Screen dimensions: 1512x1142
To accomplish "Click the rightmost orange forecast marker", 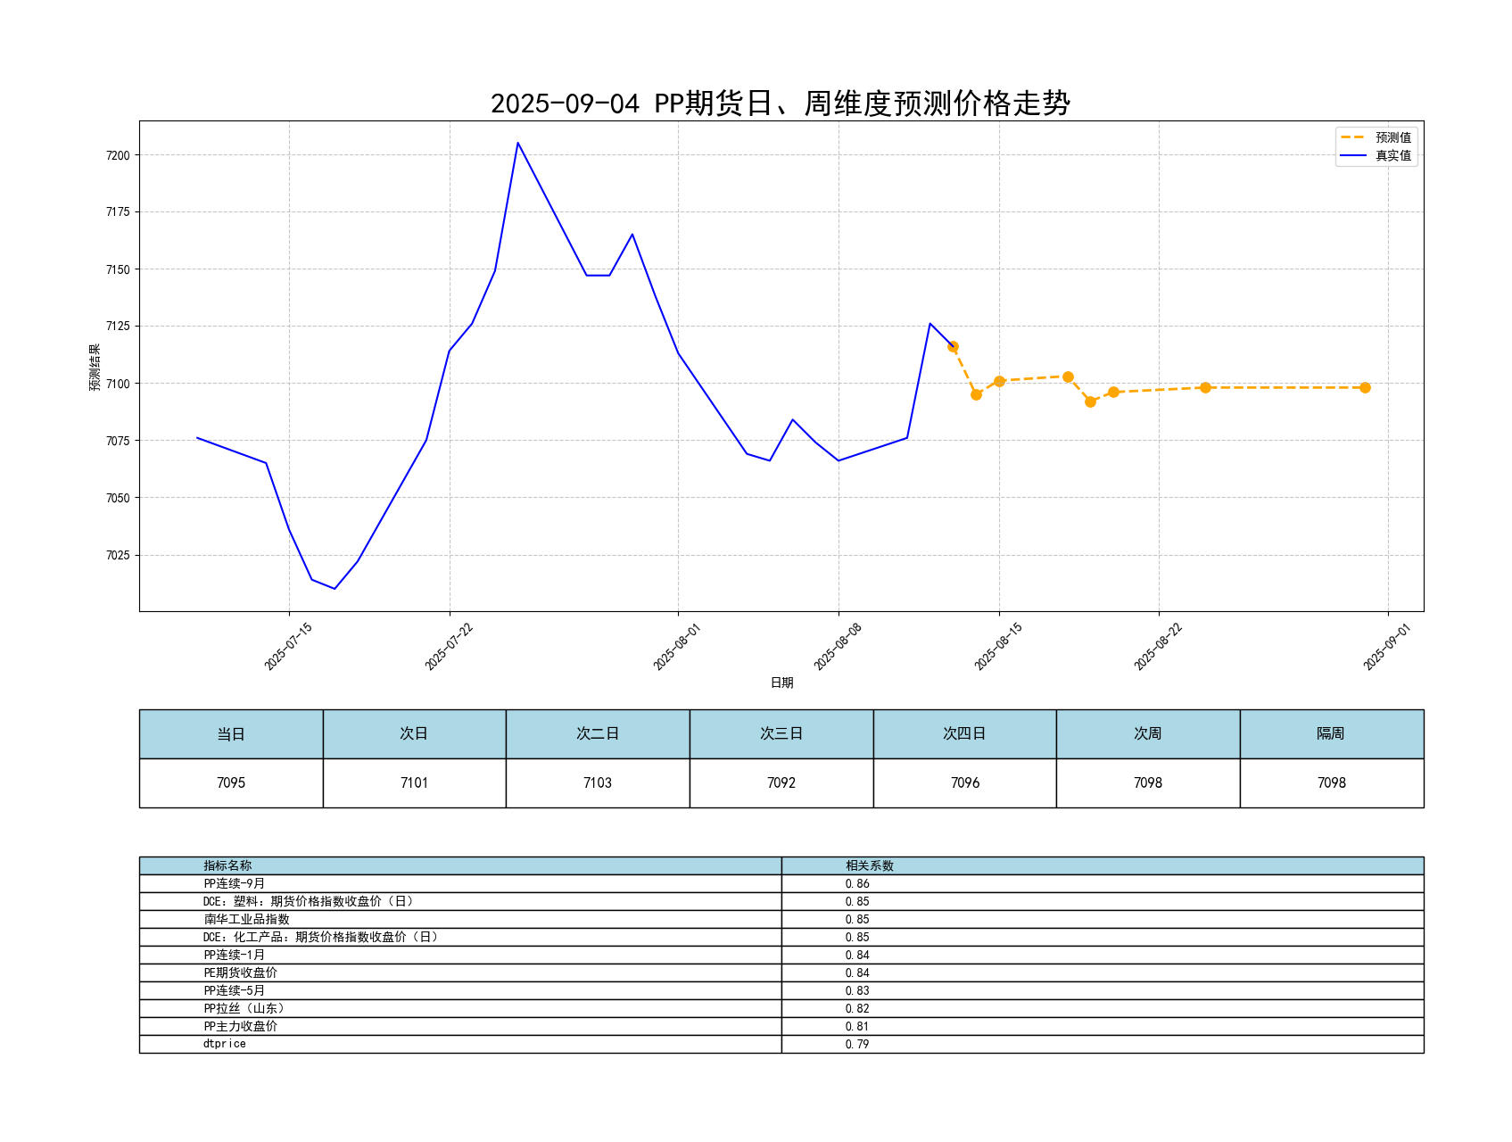I will point(1365,387).
